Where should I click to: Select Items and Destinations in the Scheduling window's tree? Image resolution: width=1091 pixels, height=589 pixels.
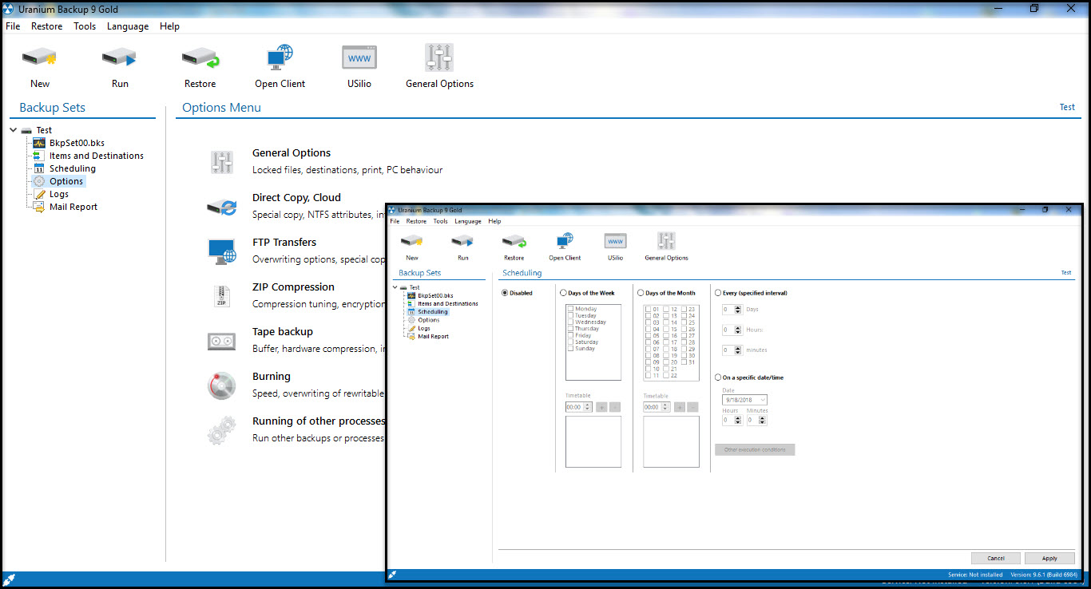pos(448,303)
